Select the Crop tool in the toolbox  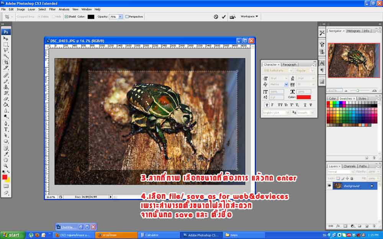click(6, 62)
